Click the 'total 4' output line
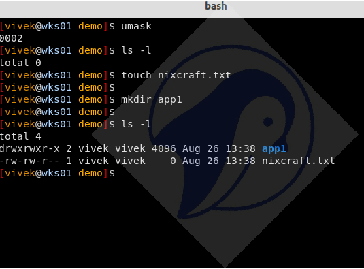 pyautogui.click(x=20, y=136)
